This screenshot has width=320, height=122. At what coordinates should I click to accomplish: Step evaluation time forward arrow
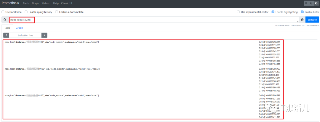click(44, 35)
